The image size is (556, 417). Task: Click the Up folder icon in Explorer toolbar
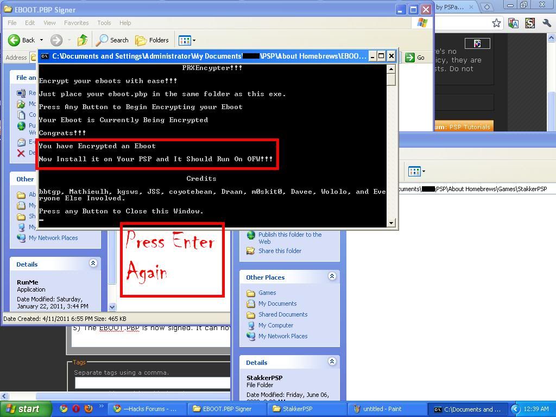tap(83, 40)
